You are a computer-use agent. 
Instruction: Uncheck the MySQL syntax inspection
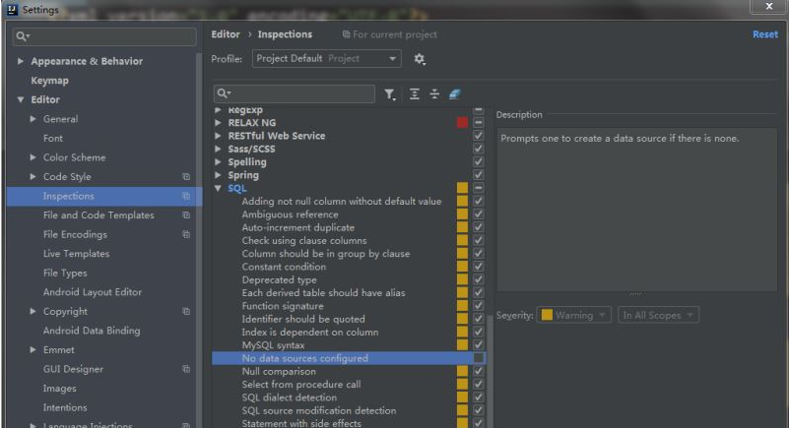click(478, 344)
